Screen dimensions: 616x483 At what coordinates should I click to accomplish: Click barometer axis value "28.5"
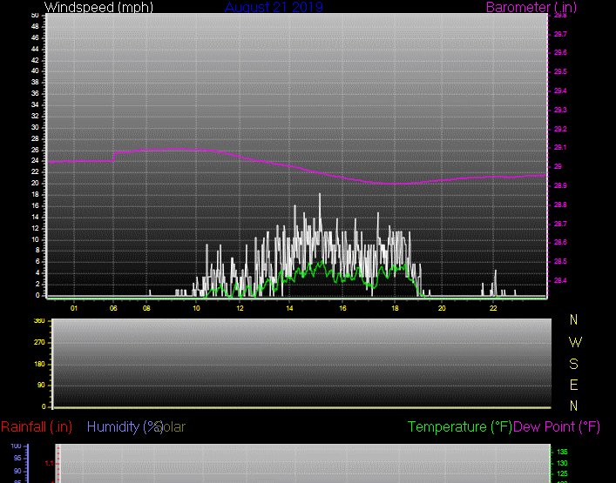click(560, 261)
